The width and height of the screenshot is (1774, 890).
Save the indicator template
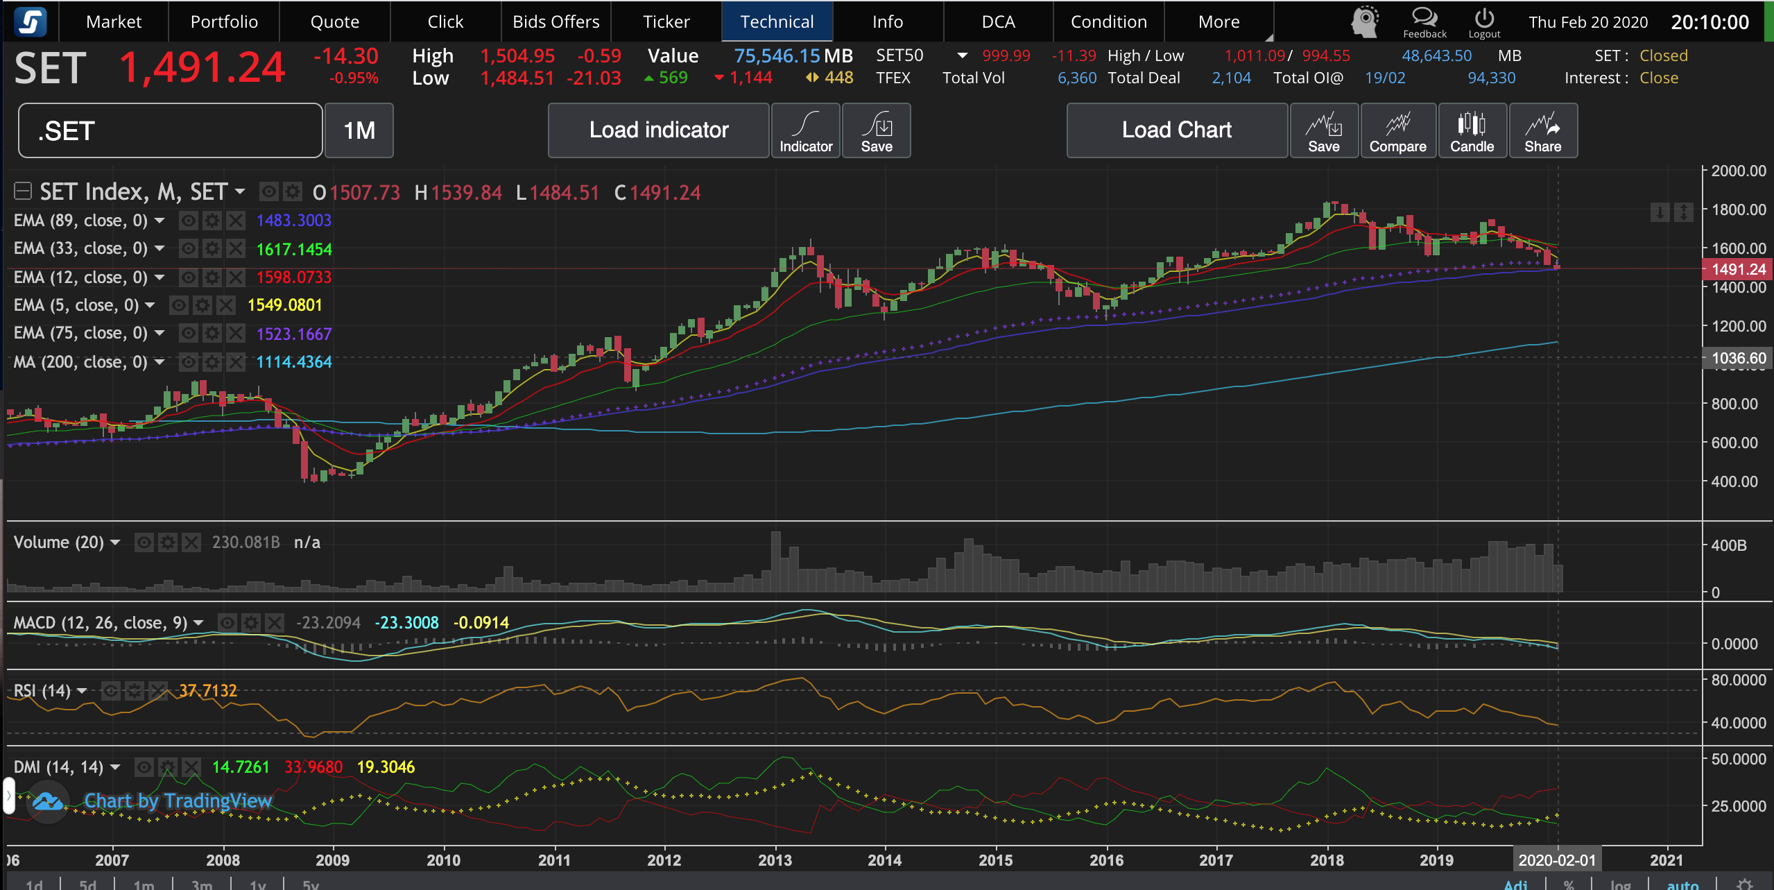[x=876, y=130]
